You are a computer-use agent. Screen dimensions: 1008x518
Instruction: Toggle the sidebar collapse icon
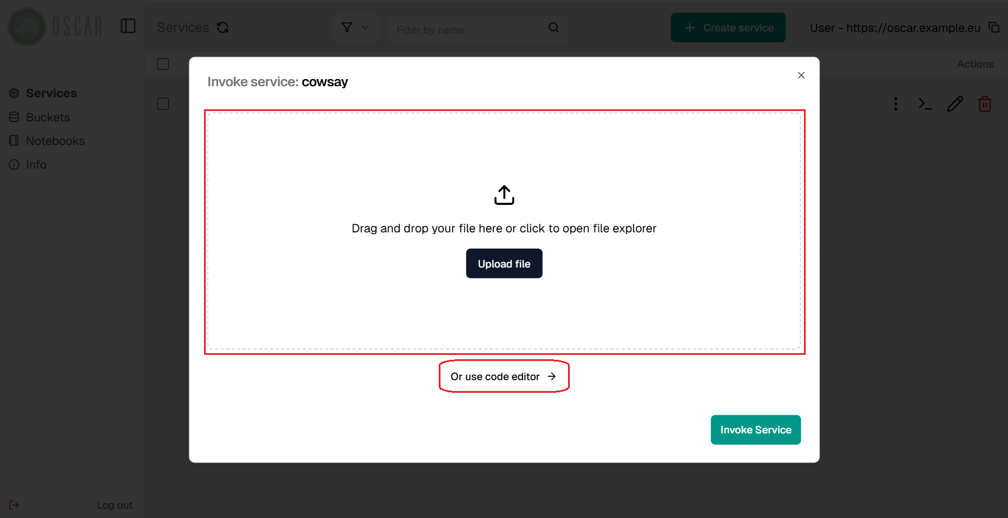pos(128,26)
